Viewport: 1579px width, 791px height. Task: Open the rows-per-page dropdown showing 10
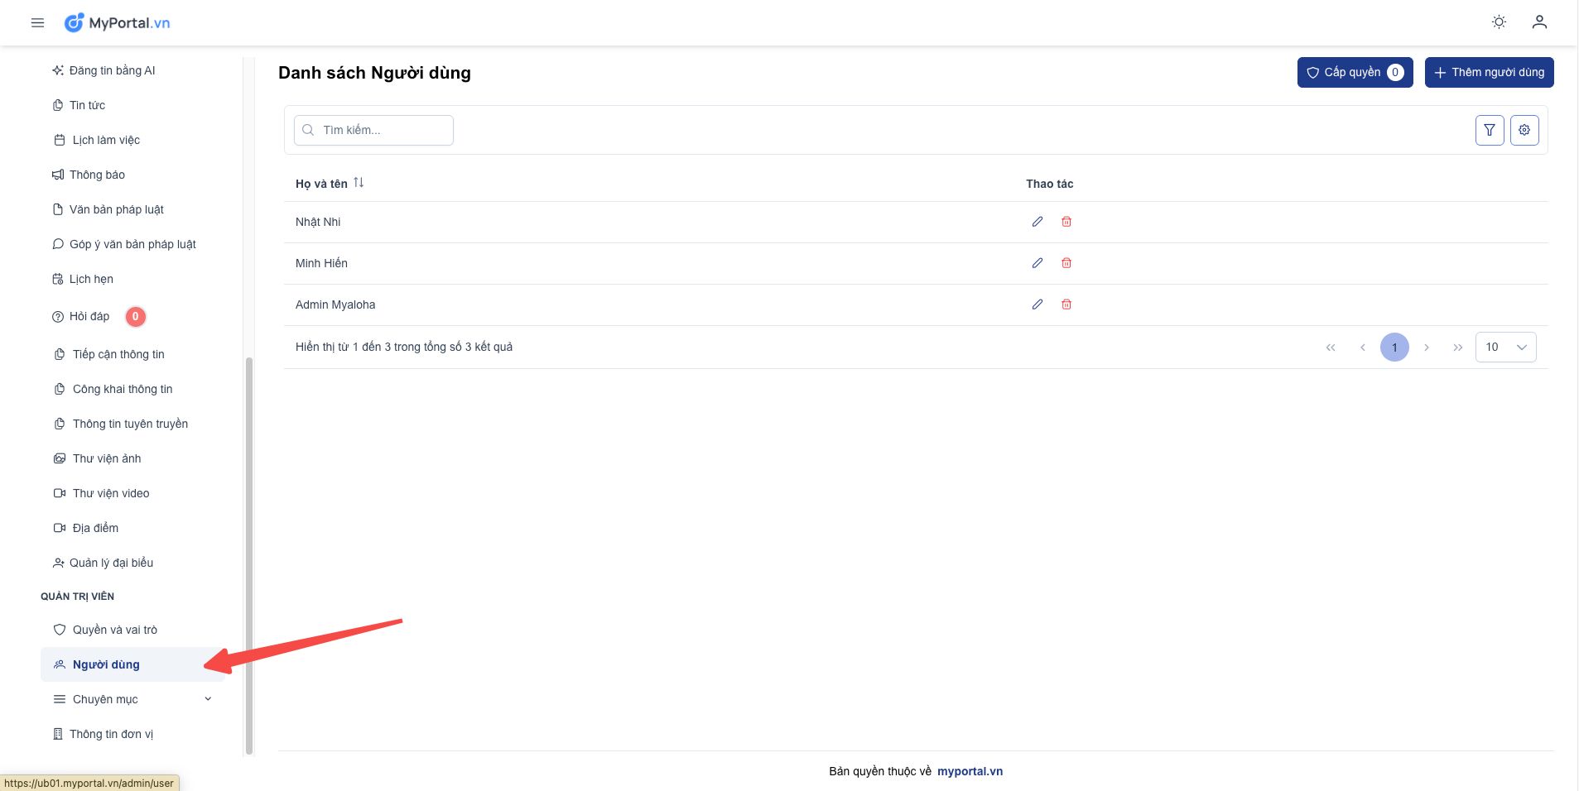[1504, 348]
